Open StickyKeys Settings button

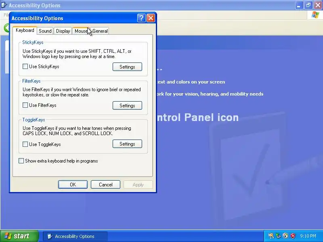pyautogui.click(x=127, y=67)
